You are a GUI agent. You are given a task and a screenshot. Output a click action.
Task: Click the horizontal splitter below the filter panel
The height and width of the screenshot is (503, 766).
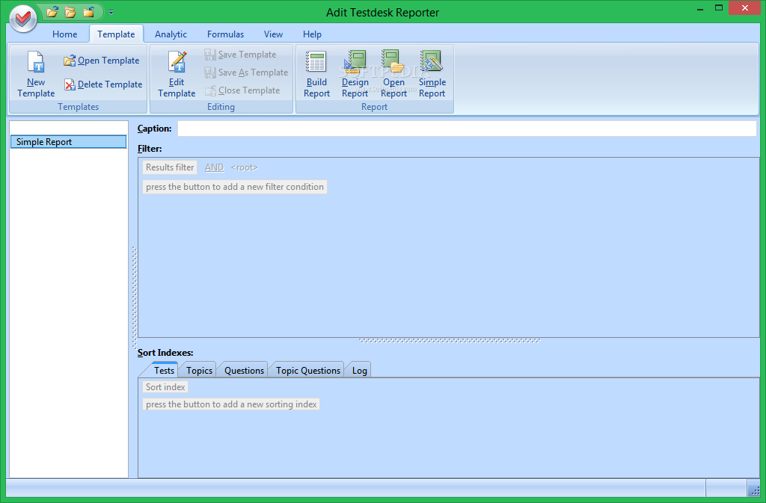tap(450, 341)
